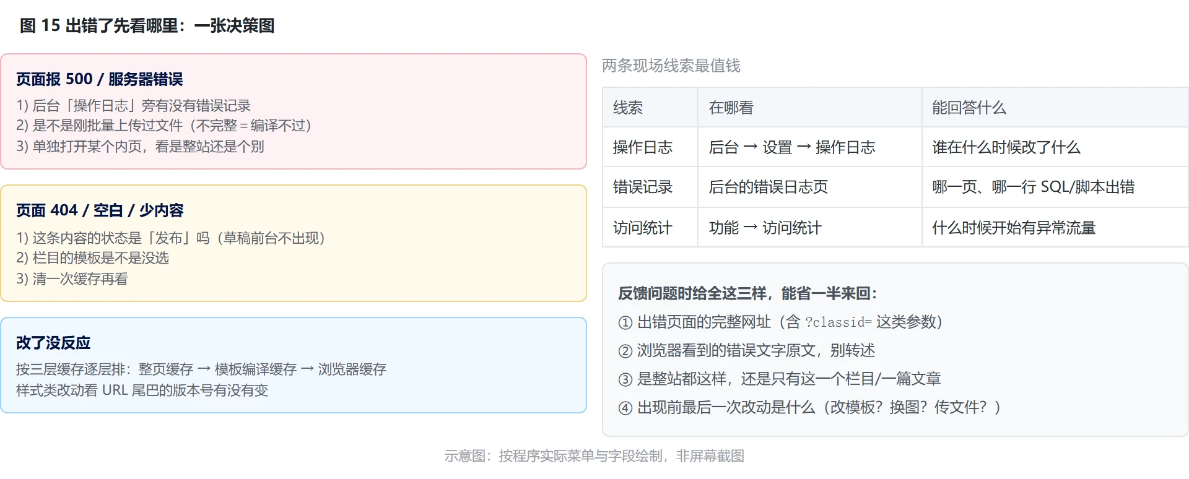Viewport: 1189px width, 479px height.
Task: Click the line '后台「操作日志」旁有没有错误记录'
Action: pos(134,106)
